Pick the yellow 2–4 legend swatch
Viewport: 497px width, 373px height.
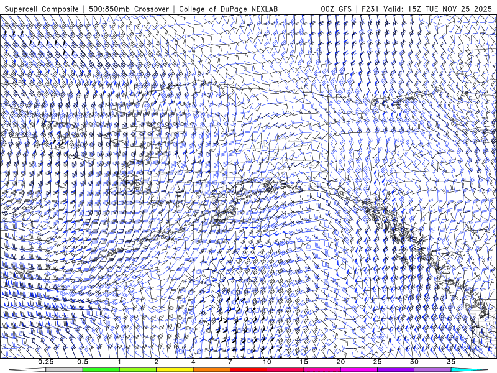[x=175, y=370]
